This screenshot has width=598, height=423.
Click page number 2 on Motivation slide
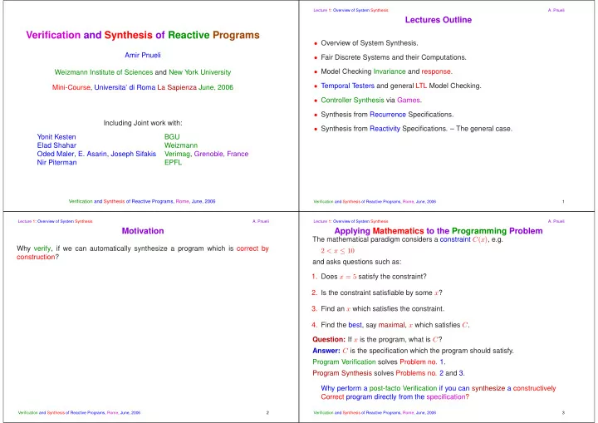point(267,413)
